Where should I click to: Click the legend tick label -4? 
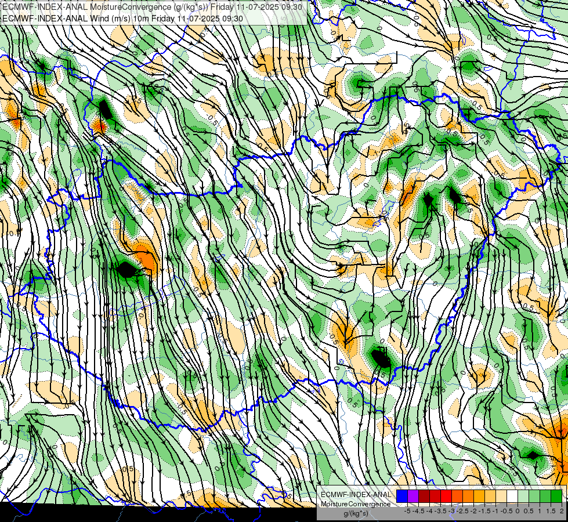point(429,511)
